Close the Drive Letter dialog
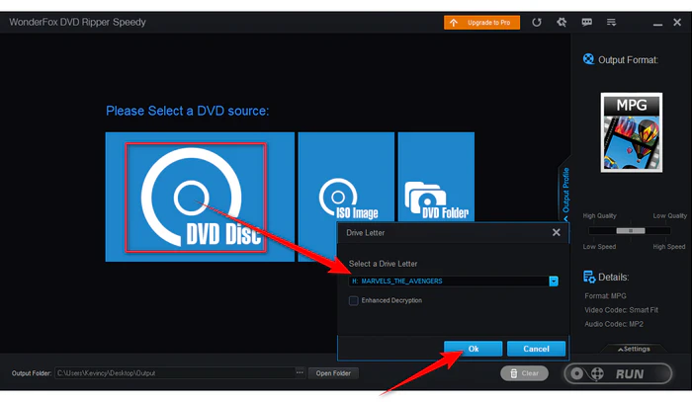 coord(556,232)
